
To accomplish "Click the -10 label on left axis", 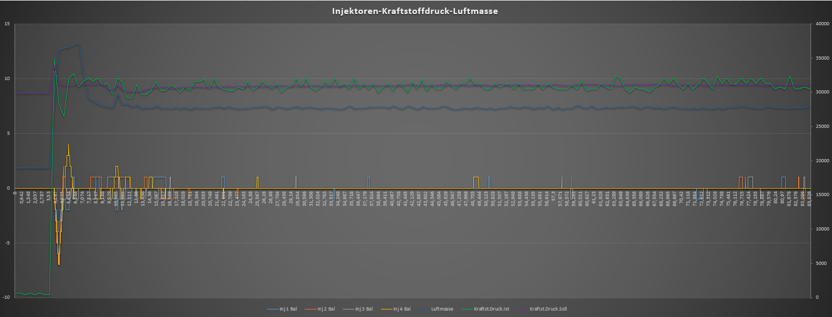I will (x=5, y=297).
